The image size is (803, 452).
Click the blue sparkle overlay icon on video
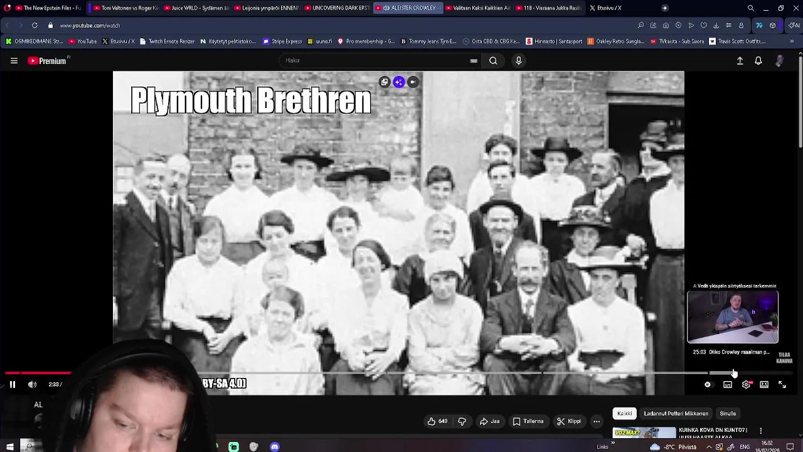(x=398, y=82)
